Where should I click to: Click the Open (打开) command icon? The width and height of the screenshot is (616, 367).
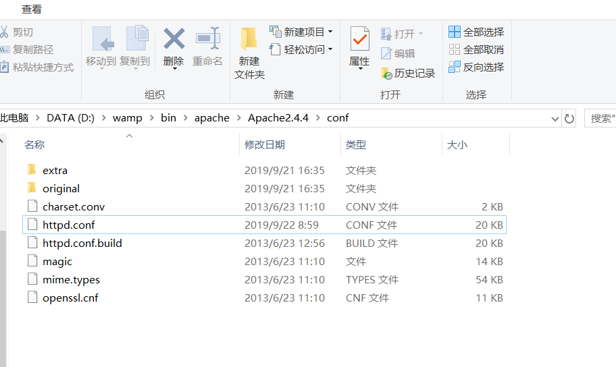(386, 34)
